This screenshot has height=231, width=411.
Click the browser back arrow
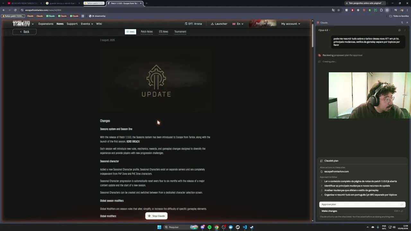tap(4, 10)
